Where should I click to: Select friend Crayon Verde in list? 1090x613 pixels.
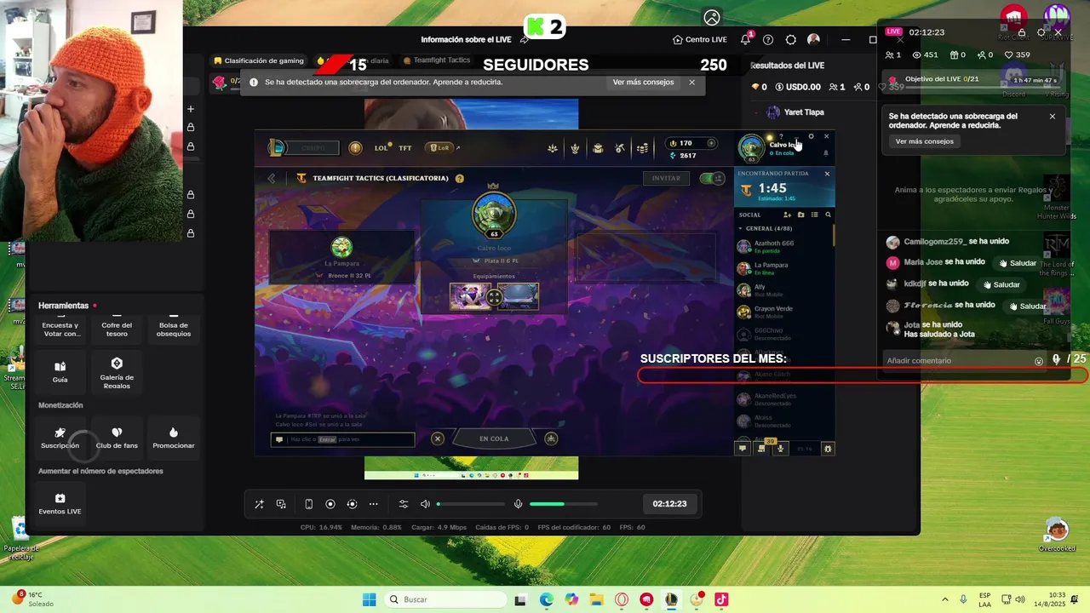coord(783,312)
